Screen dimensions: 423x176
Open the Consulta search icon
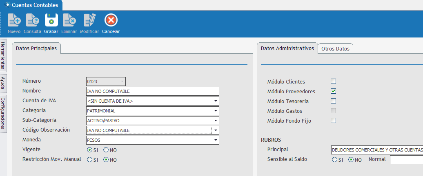(32, 20)
